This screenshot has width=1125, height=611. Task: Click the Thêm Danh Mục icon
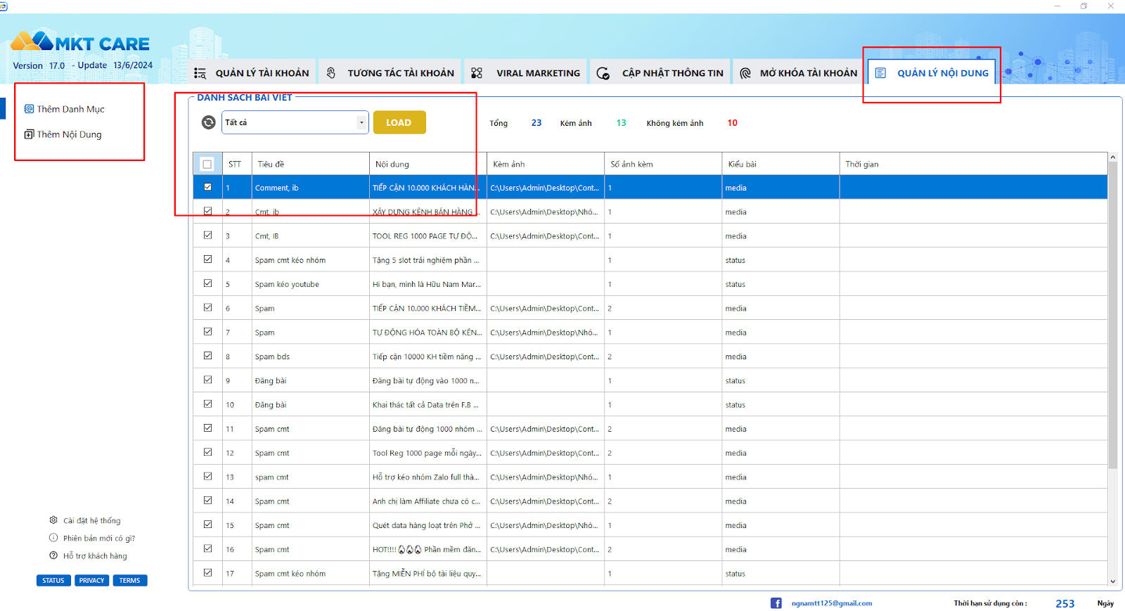(29, 109)
